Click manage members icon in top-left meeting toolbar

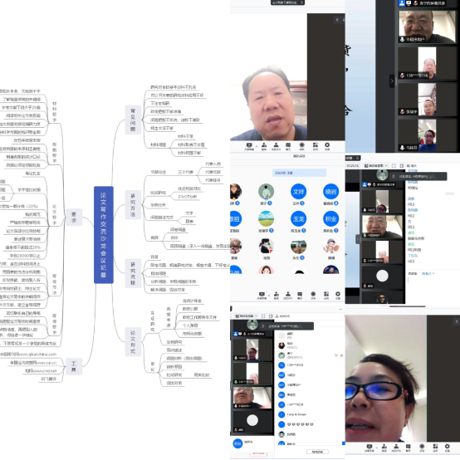click(276, 145)
